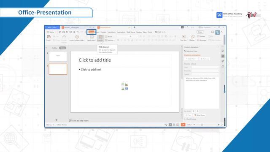The height and width of the screenshot is (152, 270).
Task: Insert picture from the slide placeholder icons
Action: pyautogui.click(x=123, y=89)
